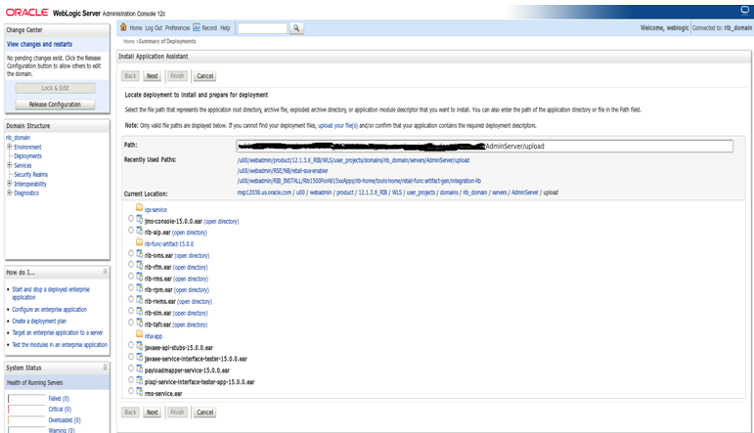Click Log Out in top toolbar
Viewport: 754px width, 433px height.
154,28
